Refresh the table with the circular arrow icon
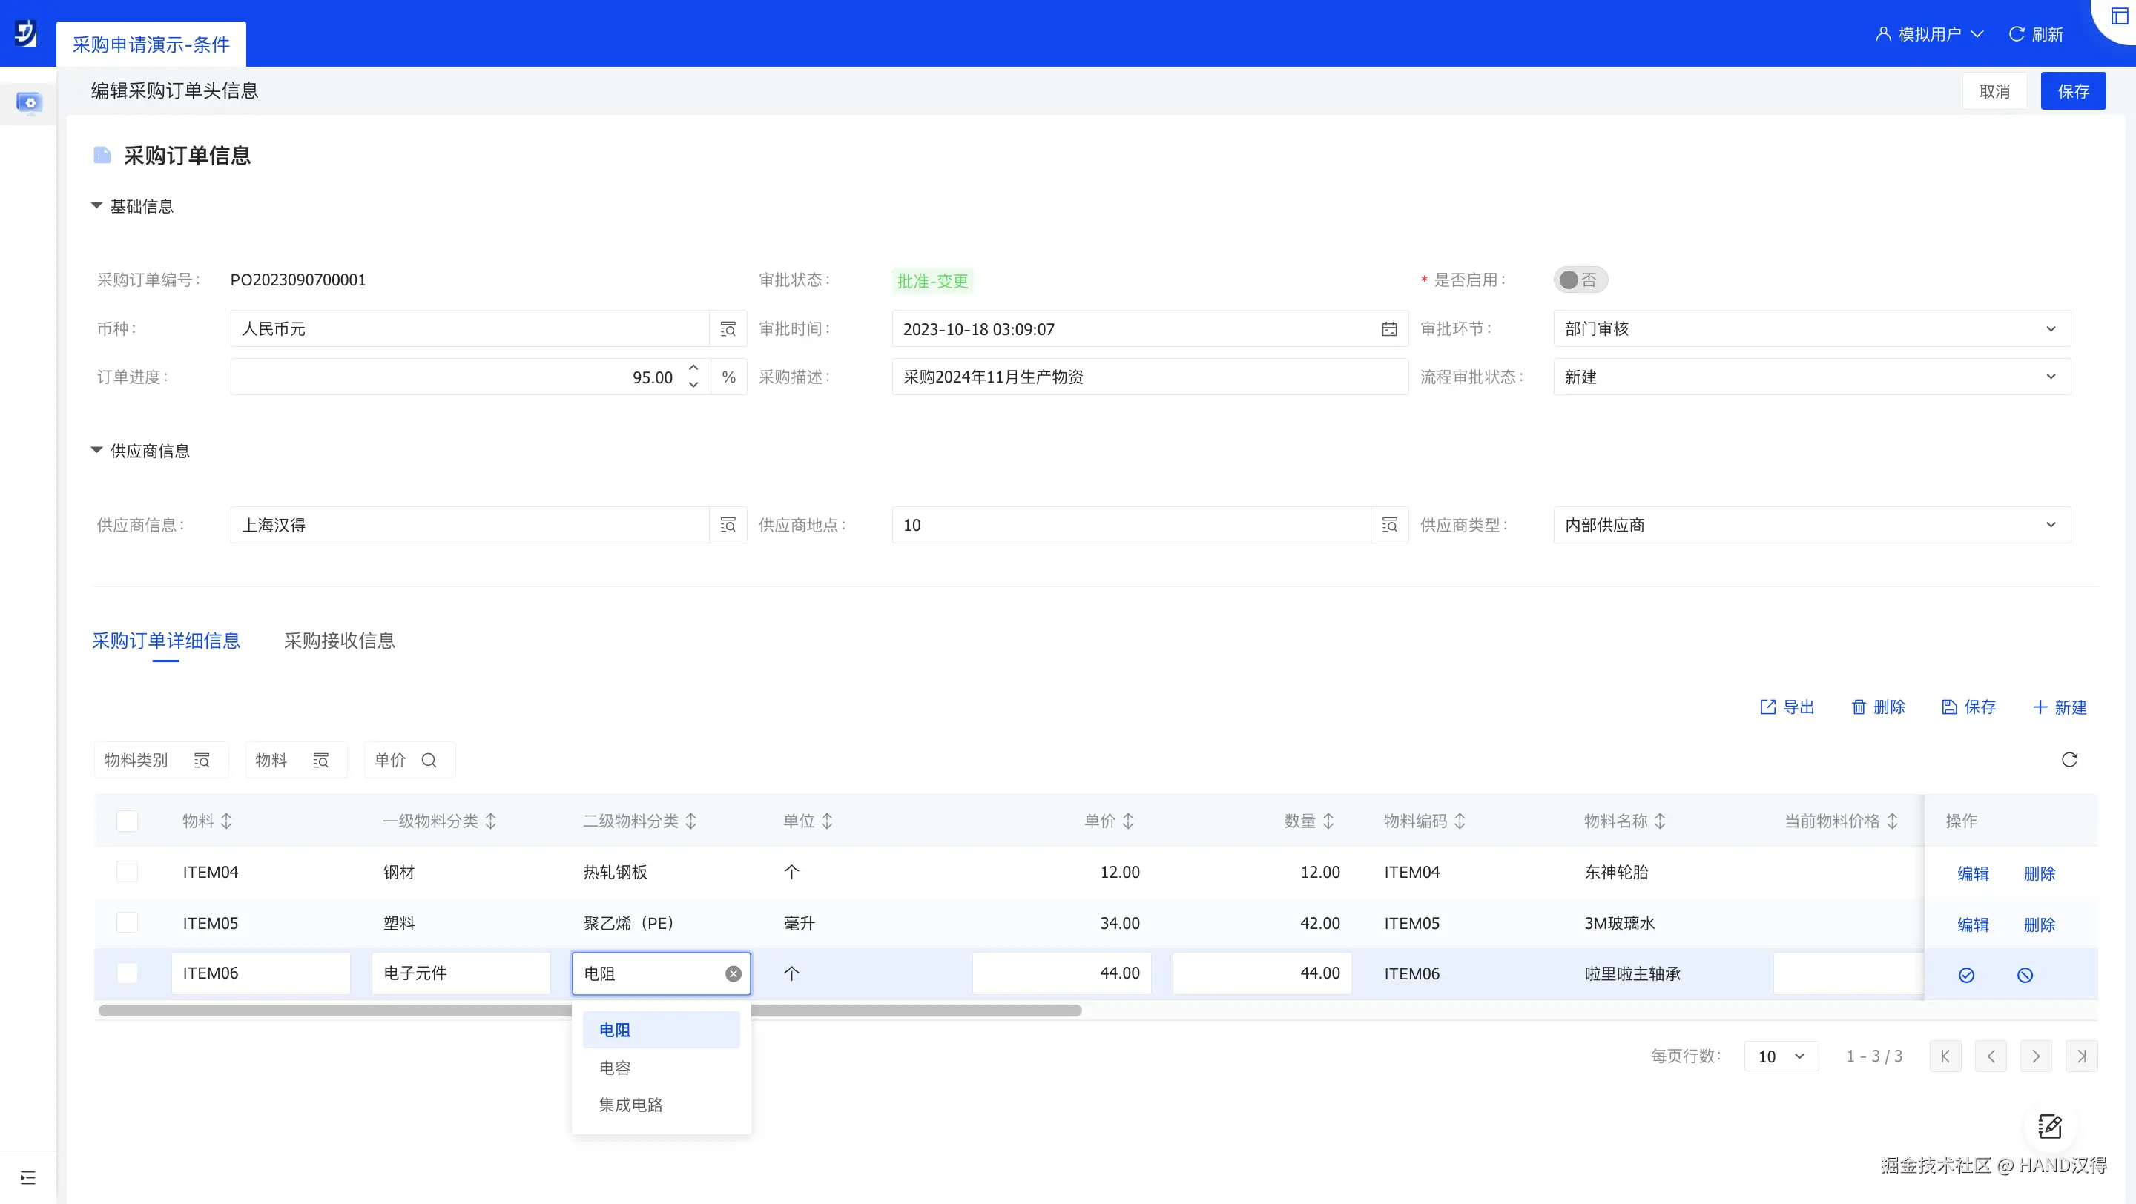This screenshot has width=2136, height=1204. click(2069, 760)
